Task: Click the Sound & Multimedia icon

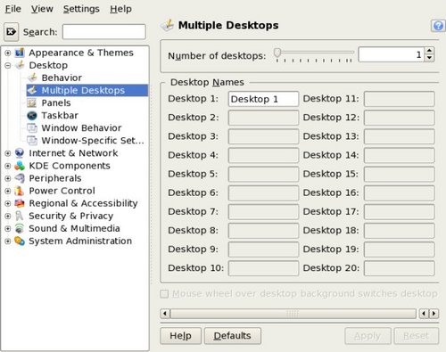Action: tap(20, 228)
